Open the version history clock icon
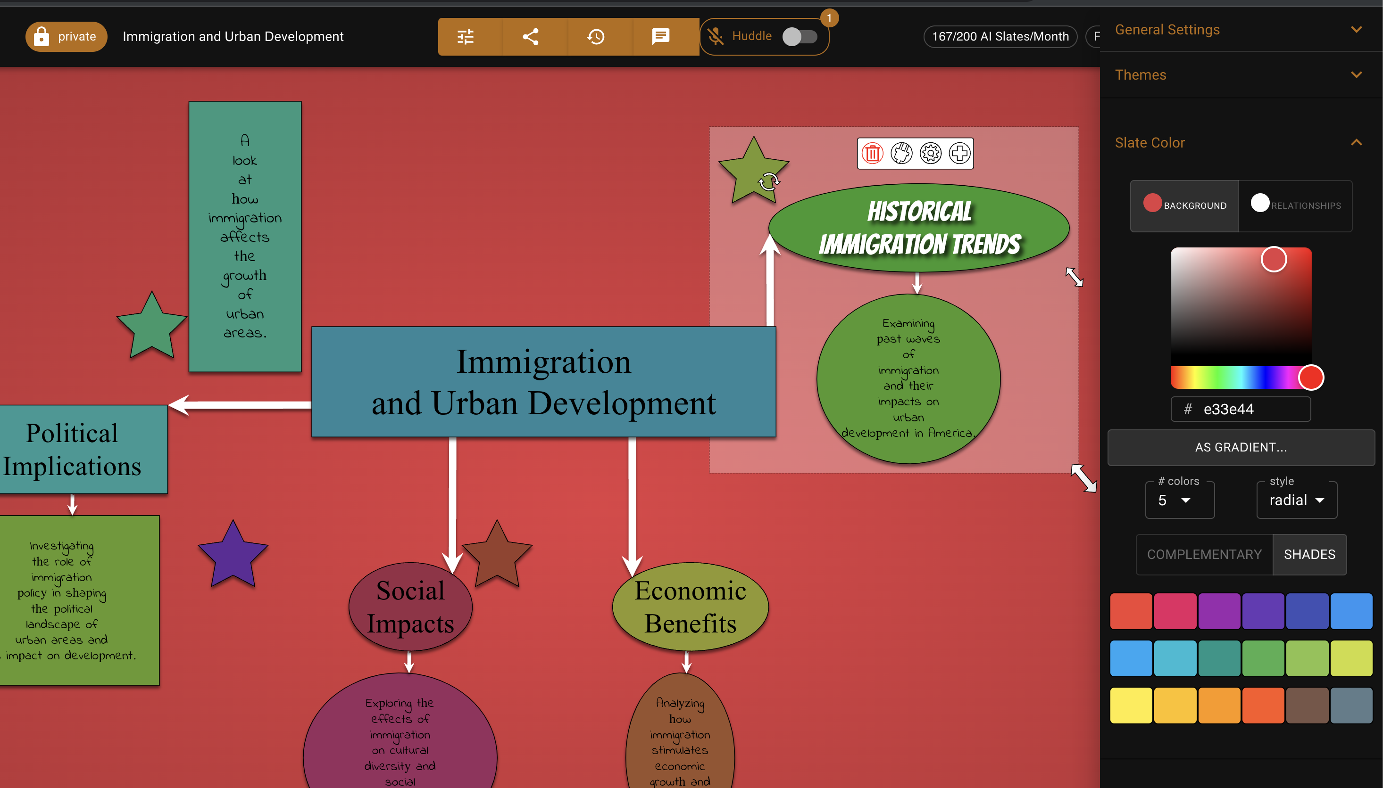Screen dimensions: 1383x788 pyautogui.click(x=596, y=37)
